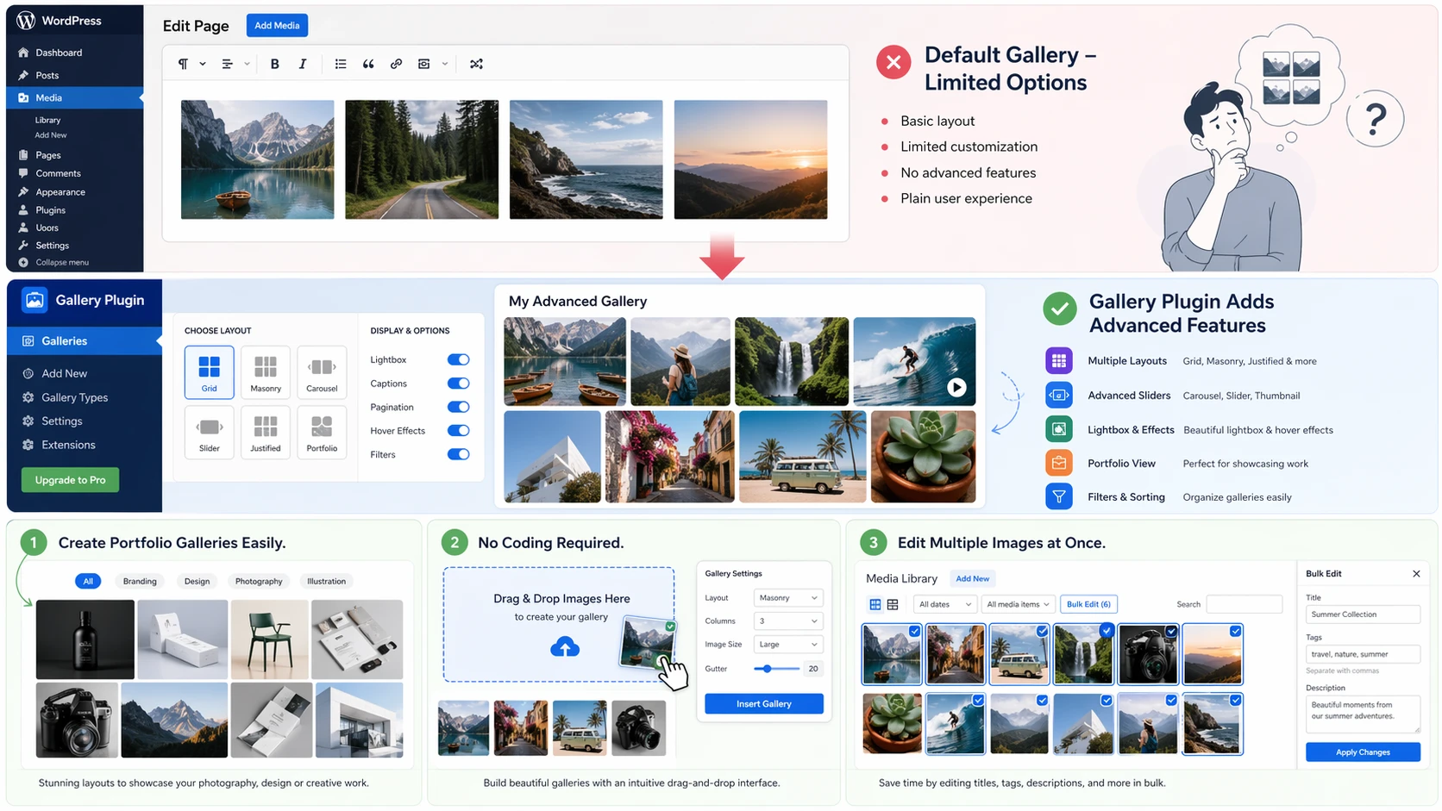This screenshot has height=811, width=1442.
Task: Select the Grid layout icon
Action: click(x=209, y=367)
